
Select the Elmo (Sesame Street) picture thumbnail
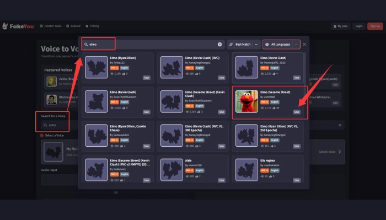point(246,101)
